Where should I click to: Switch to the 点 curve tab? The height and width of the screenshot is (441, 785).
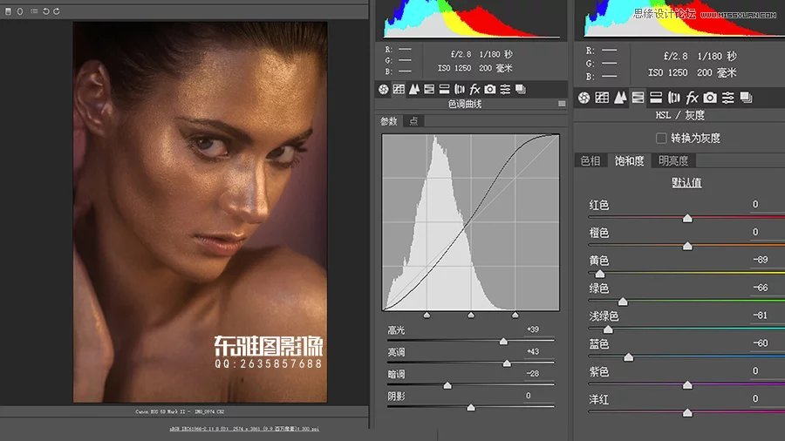[413, 121]
